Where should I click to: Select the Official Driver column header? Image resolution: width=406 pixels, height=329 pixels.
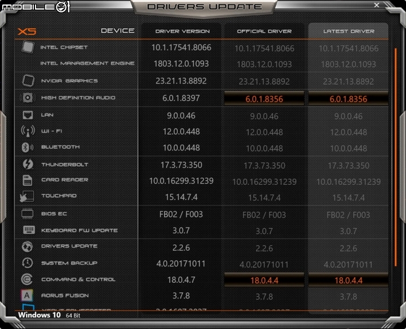264,32
